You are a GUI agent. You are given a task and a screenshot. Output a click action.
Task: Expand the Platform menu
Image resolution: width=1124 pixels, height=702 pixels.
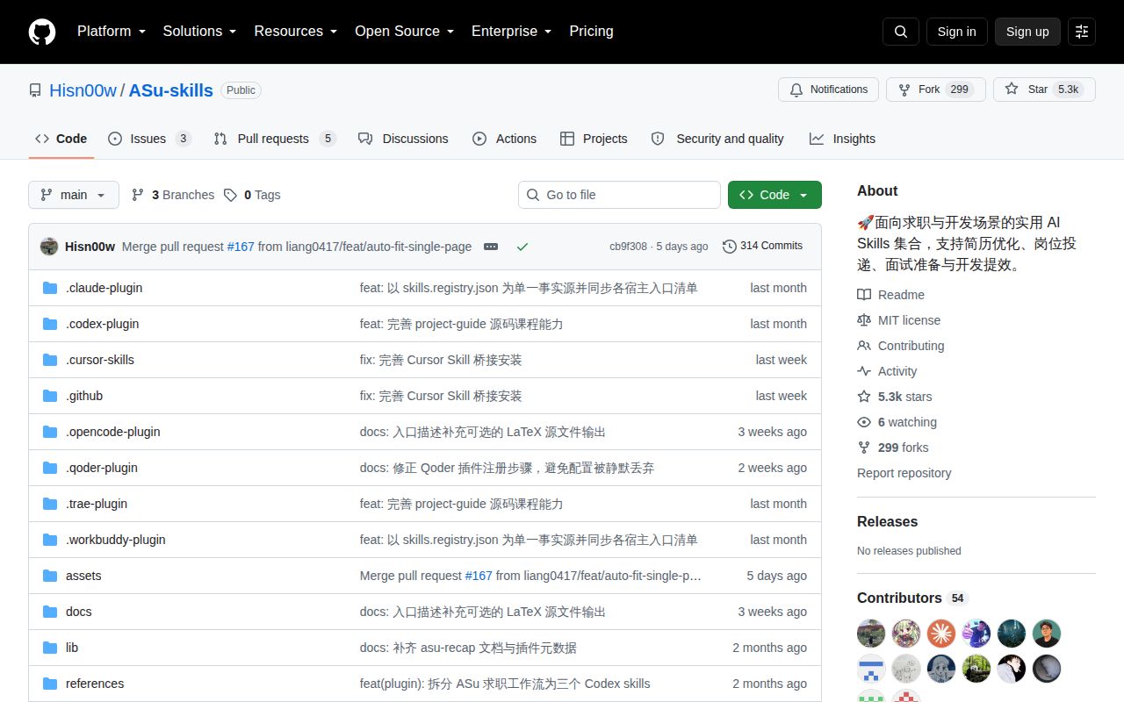[x=112, y=32]
